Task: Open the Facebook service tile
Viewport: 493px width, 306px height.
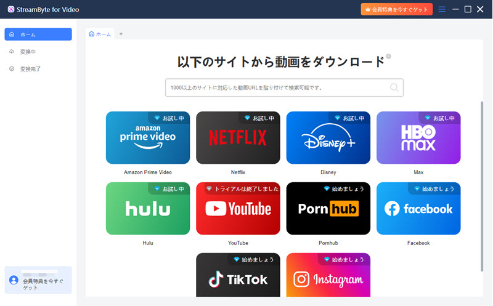Action: (x=418, y=208)
